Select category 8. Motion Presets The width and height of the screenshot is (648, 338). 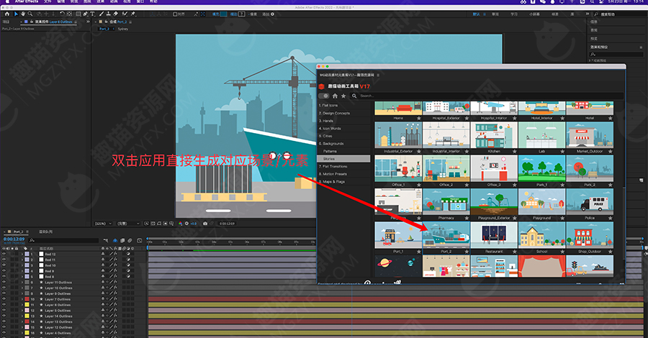tap(333, 174)
